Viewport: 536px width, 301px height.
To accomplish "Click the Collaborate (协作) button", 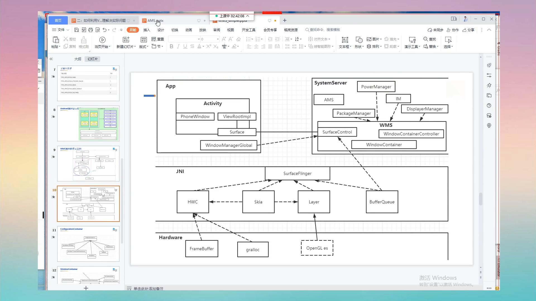I will click(x=453, y=30).
